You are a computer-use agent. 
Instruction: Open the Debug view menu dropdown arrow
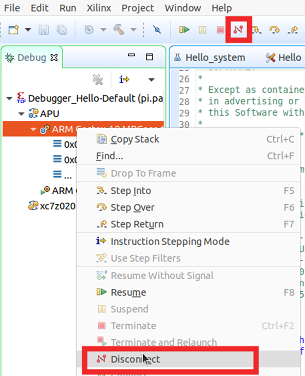click(151, 80)
